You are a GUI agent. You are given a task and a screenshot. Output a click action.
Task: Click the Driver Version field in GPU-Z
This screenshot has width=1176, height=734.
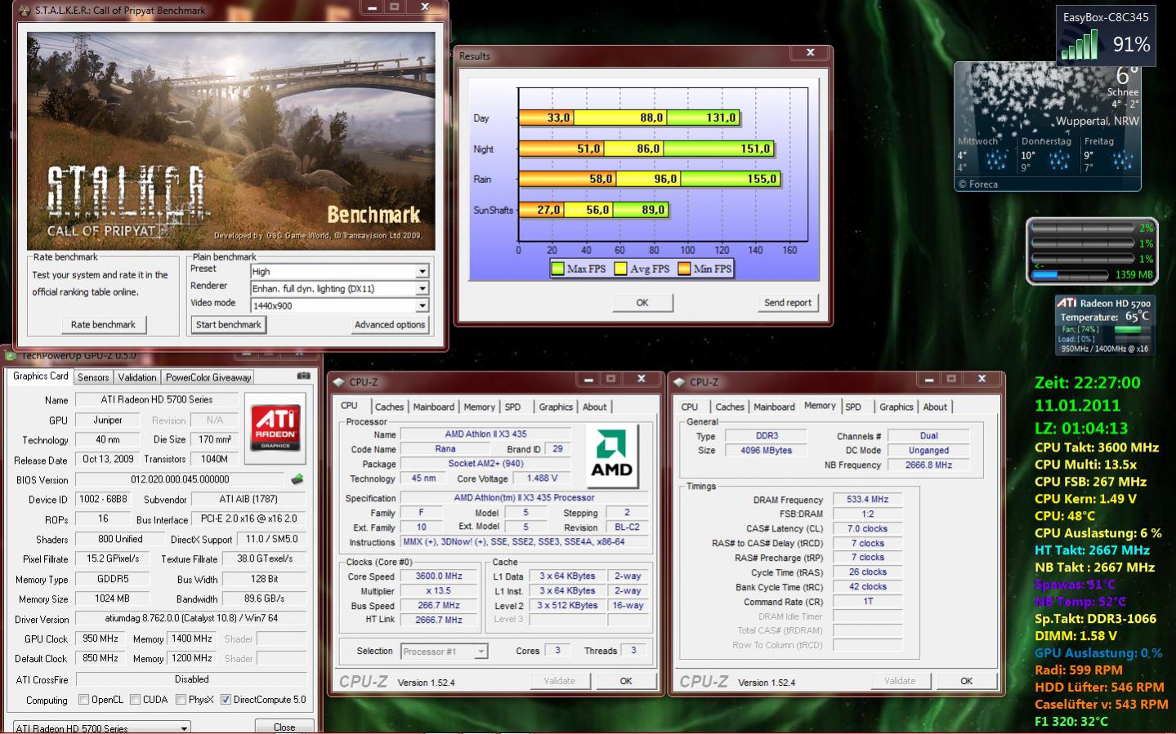tap(191, 618)
